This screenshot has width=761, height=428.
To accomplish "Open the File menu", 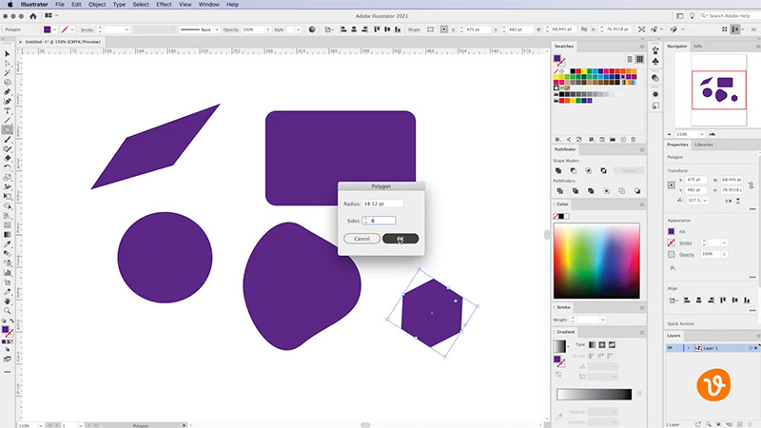I will pos(60,5).
